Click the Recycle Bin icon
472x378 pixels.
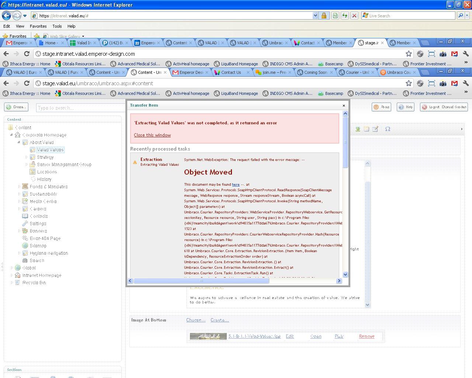click(x=18, y=283)
